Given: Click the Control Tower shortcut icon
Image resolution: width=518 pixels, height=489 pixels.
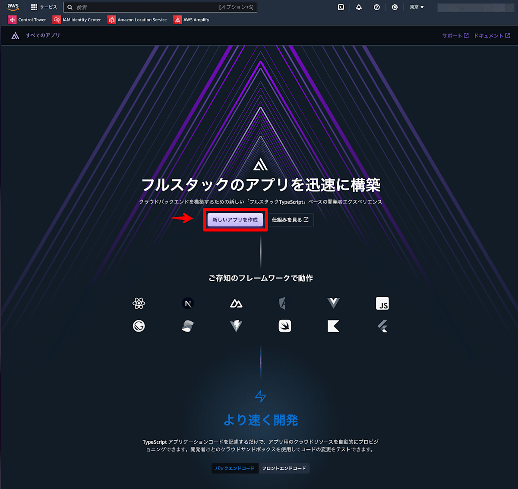Looking at the screenshot, I should [x=12, y=20].
